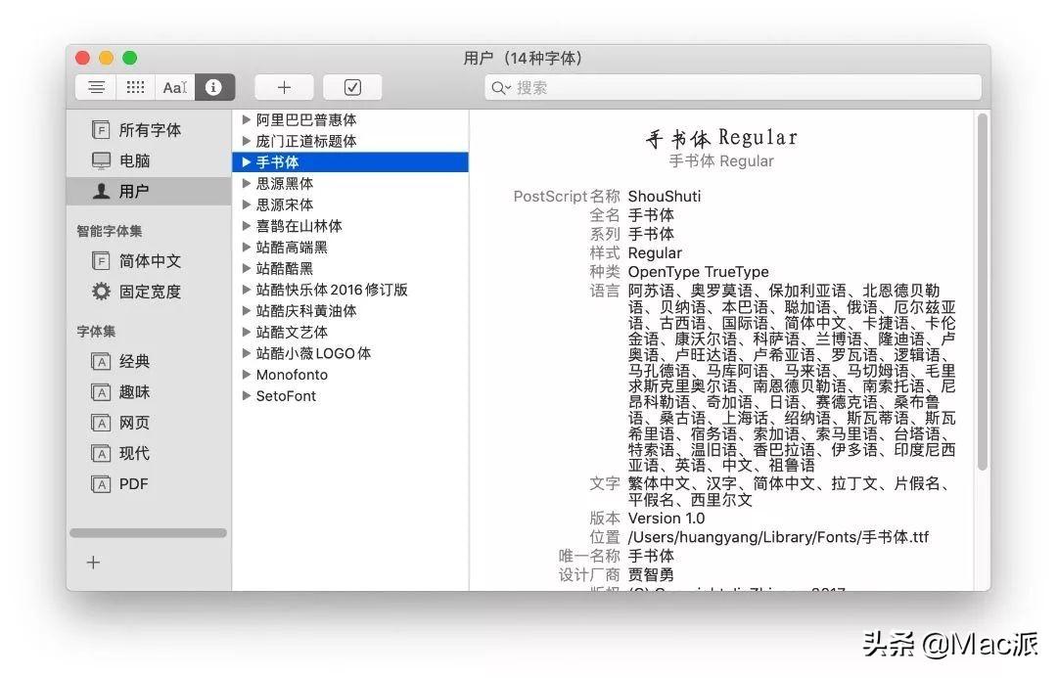Select 站酷酷黑 font name
This screenshot has width=1057, height=678.
(x=285, y=268)
